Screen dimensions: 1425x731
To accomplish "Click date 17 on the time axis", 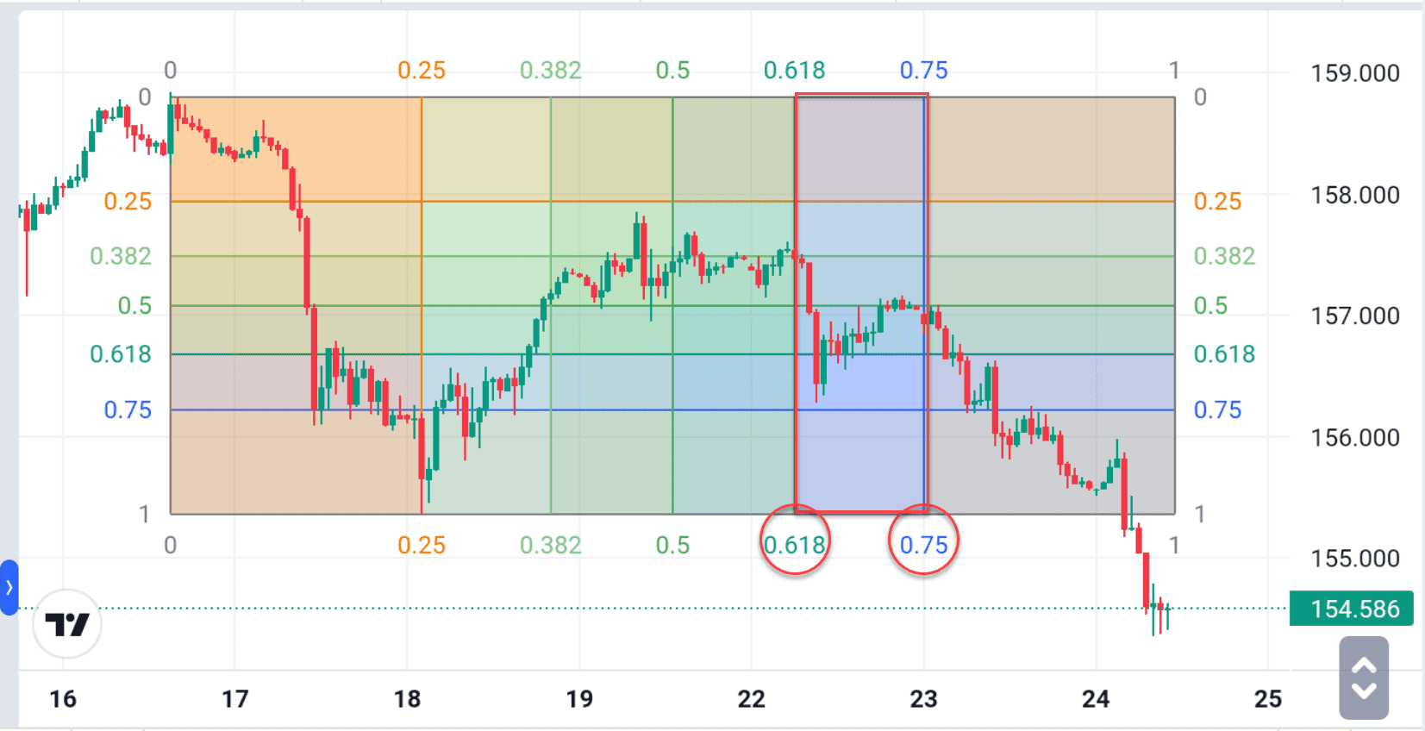I will pos(234,698).
